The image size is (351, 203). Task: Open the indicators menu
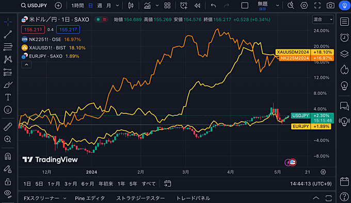click(x=147, y=6)
